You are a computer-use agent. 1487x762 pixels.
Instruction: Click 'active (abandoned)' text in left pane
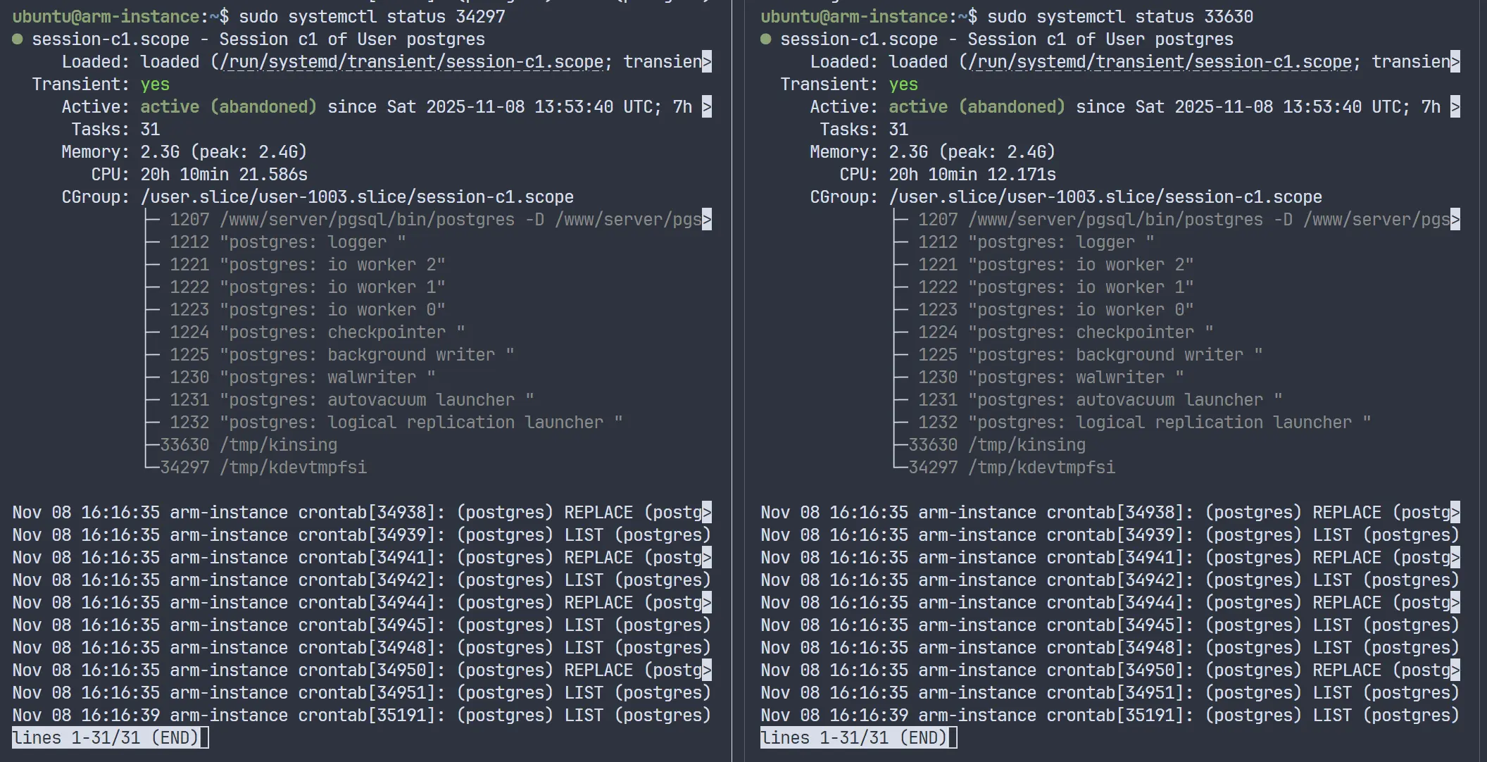pyautogui.click(x=229, y=107)
